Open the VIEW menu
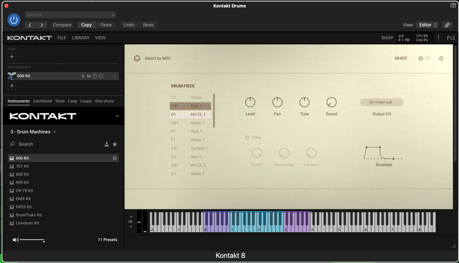The width and height of the screenshot is (459, 263). [100, 38]
